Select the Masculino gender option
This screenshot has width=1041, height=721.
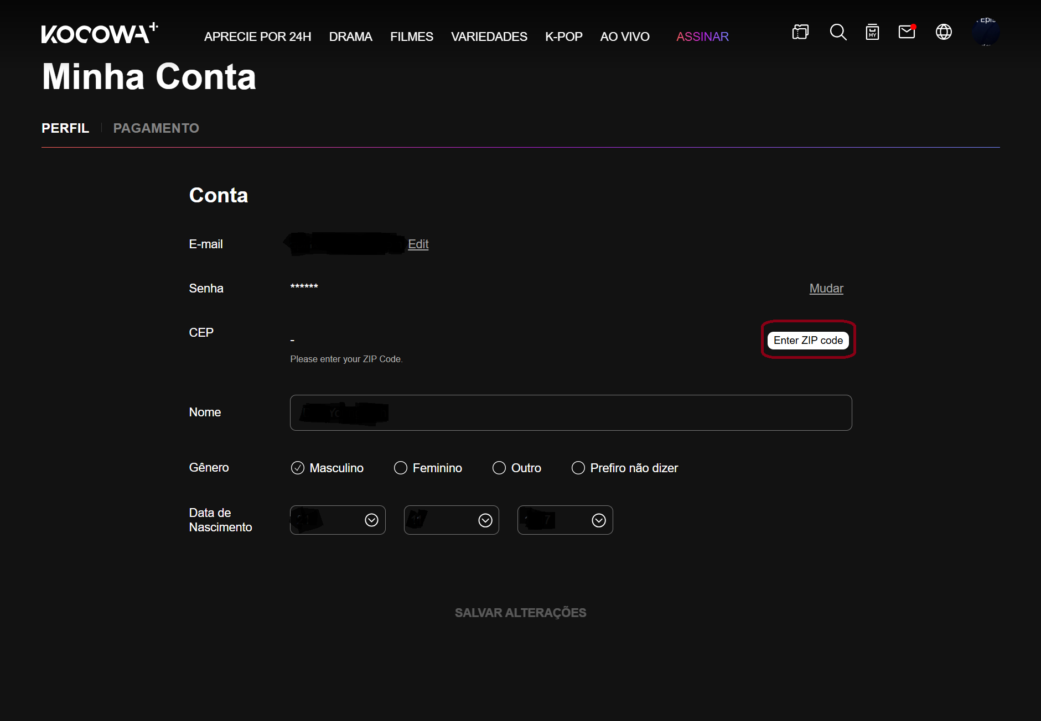[x=298, y=468]
